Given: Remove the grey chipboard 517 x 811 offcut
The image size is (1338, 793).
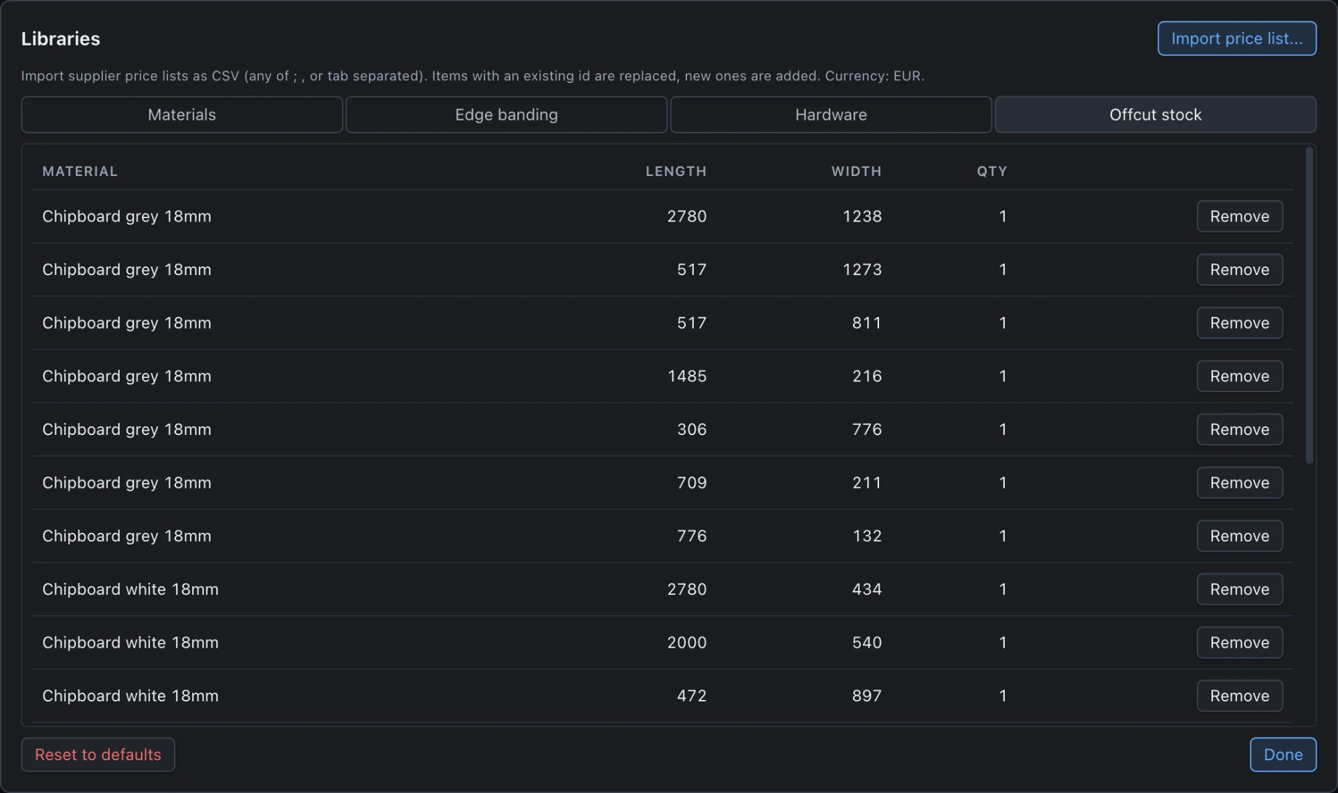Looking at the screenshot, I should (x=1239, y=323).
